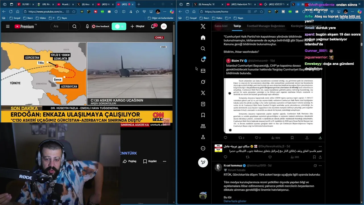Open the three-dot more actions under the video

click(x=164, y=161)
